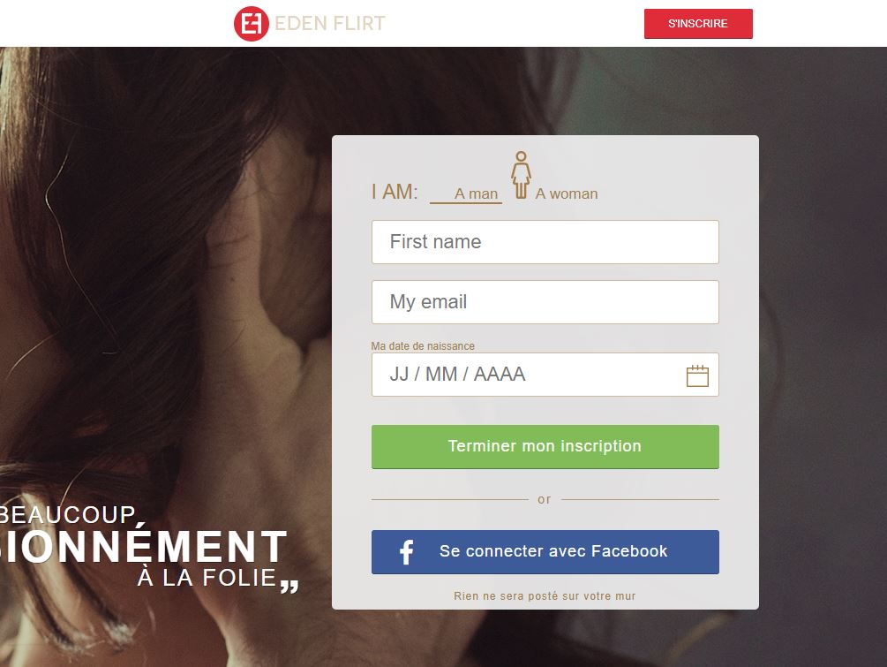Focus the First name input field
The width and height of the screenshot is (887, 667).
click(x=545, y=242)
